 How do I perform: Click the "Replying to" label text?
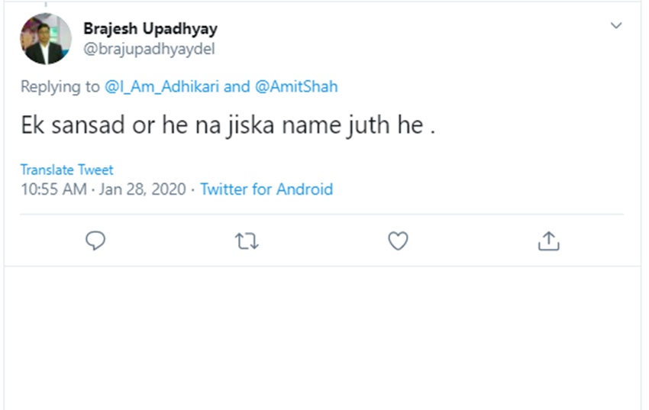(60, 86)
